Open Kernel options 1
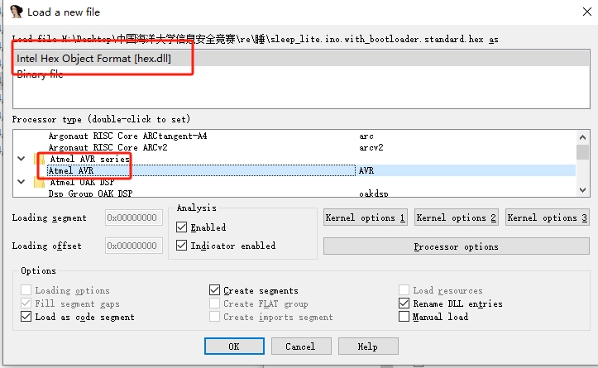 click(x=365, y=217)
